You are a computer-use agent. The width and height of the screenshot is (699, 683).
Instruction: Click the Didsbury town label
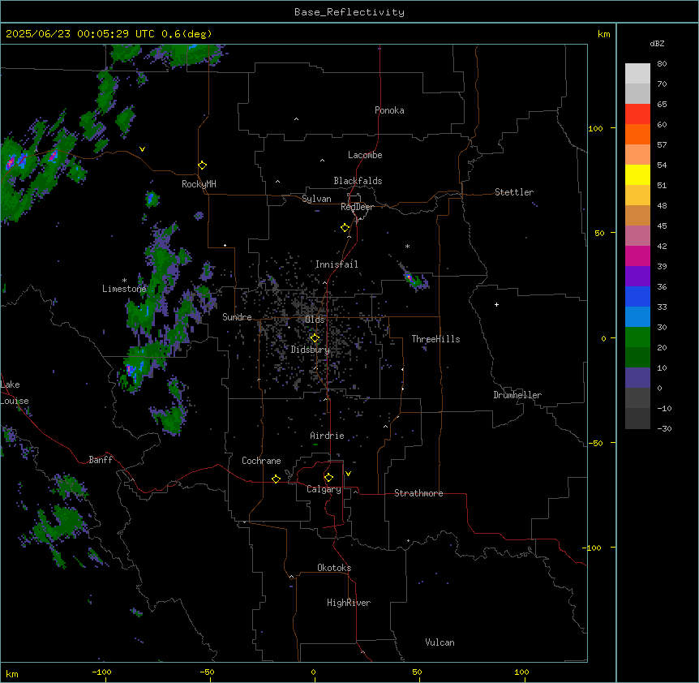311,350
